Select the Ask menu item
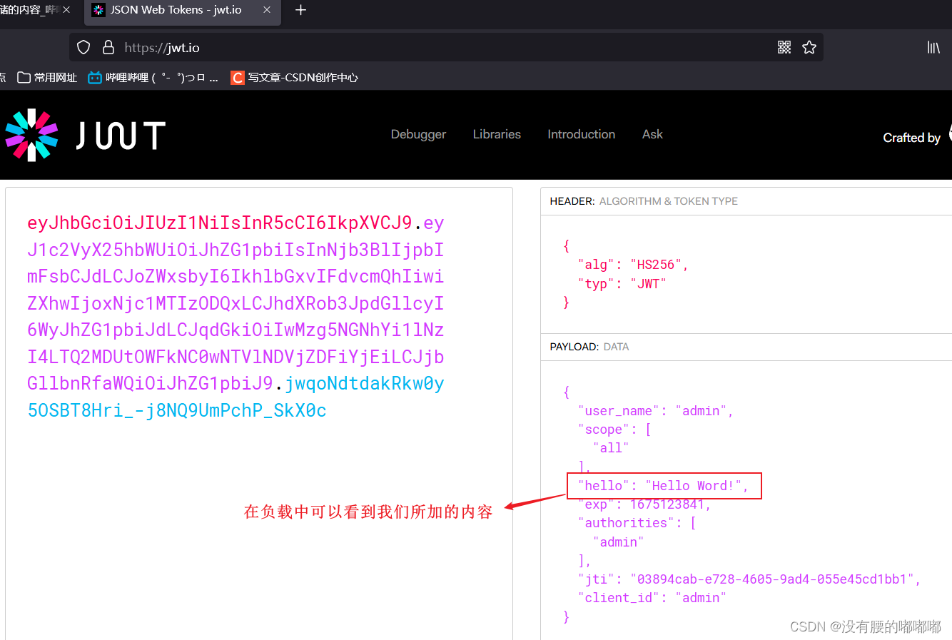 click(652, 134)
